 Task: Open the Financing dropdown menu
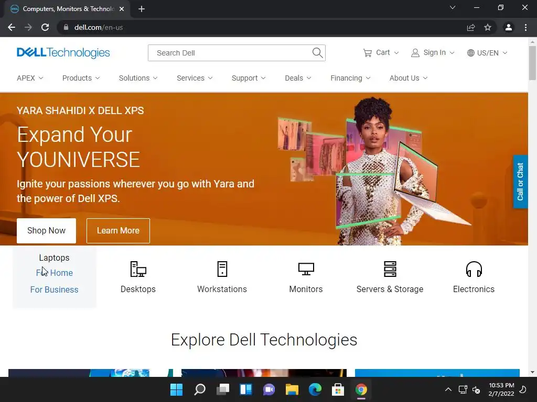point(350,78)
